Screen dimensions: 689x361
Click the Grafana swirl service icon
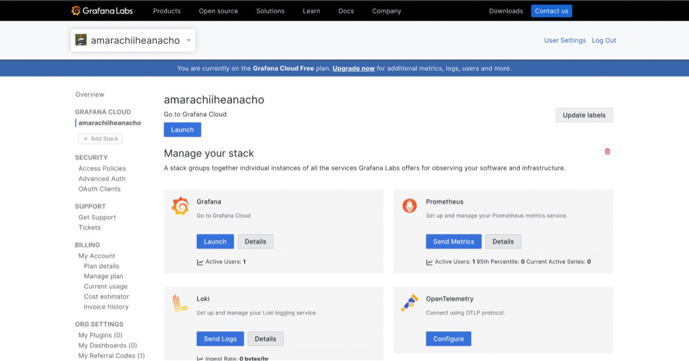[180, 206]
